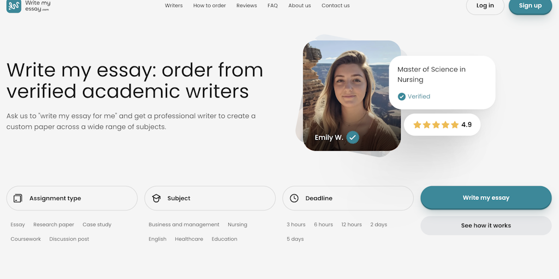Viewport: 559px width, 279px height.
Task: Click the verified badge beside Emily W.
Action: click(x=353, y=137)
